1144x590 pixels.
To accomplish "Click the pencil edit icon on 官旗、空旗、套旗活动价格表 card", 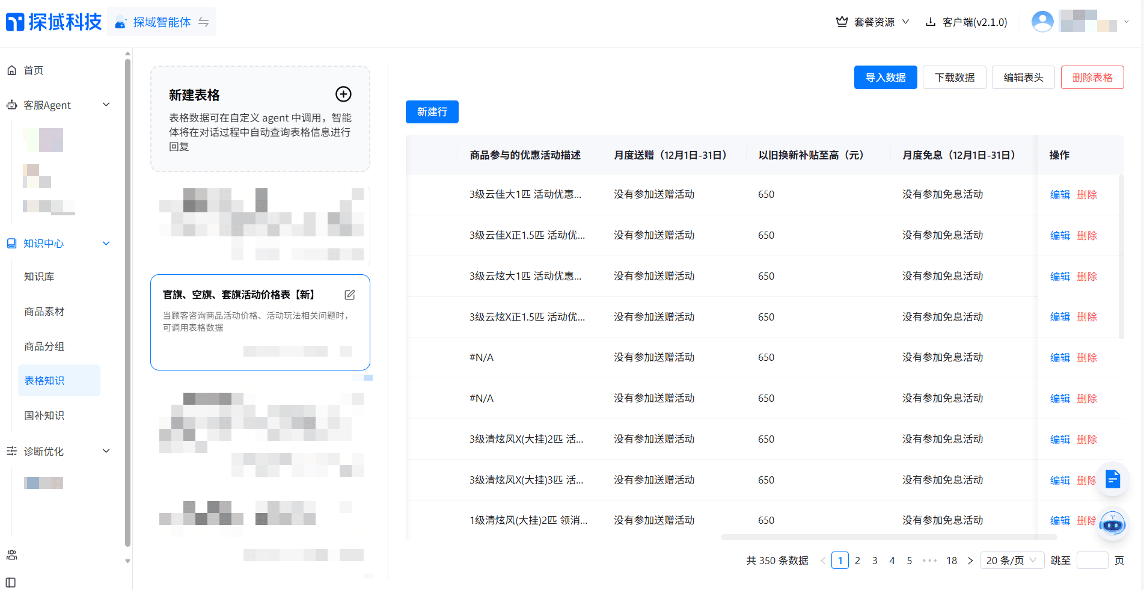I will click(350, 295).
